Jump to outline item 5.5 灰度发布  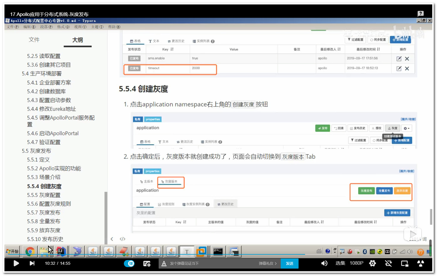(36, 151)
